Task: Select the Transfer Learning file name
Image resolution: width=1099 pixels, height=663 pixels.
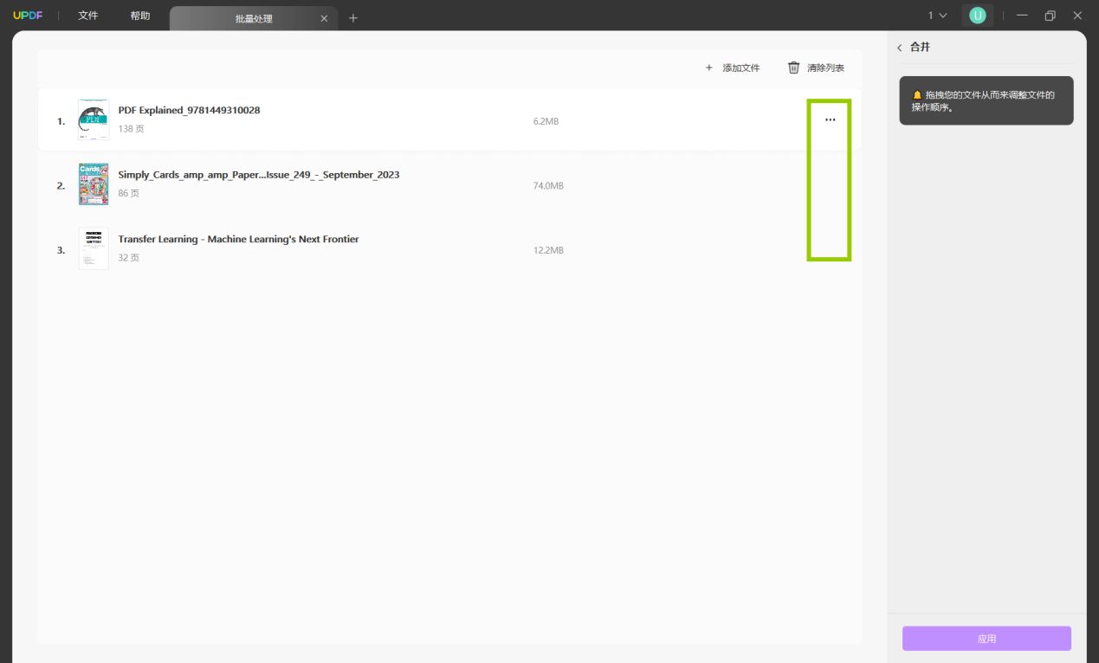Action: 238,240
